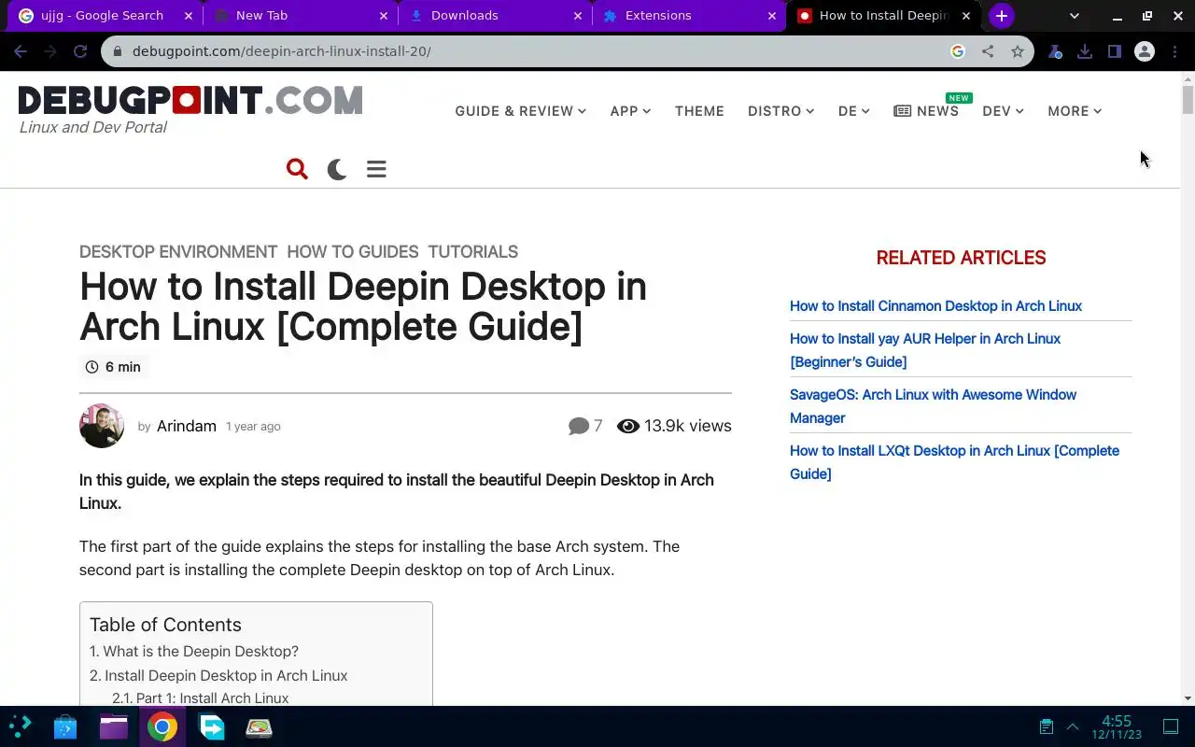Click the taskbar clock 4:55
The height and width of the screenshot is (747, 1195).
1117,721
